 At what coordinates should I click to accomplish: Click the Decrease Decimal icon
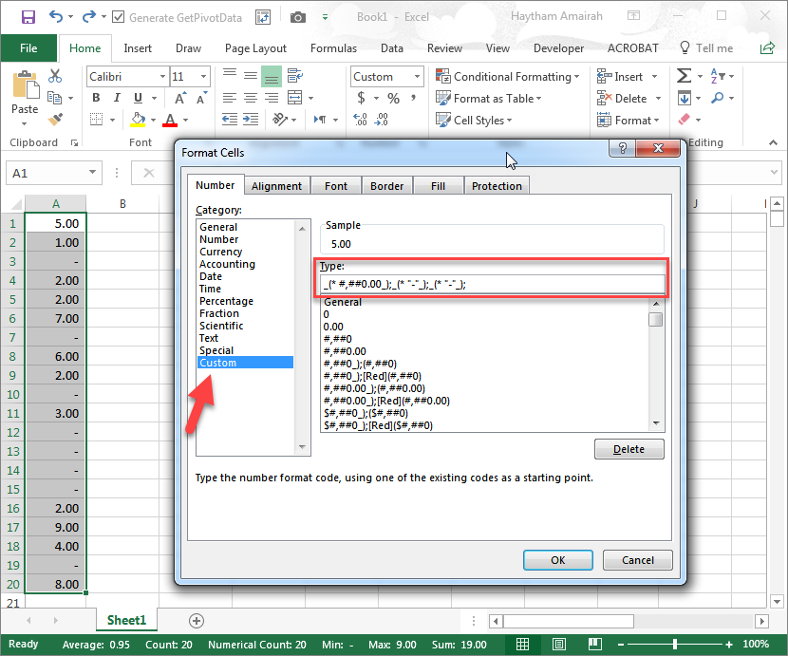[382, 120]
